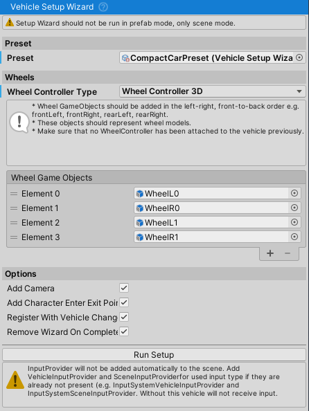Viewport: 309px width, 411px height.
Task: Click the Vehicle Setup Wizard component header
Action: [154, 7]
